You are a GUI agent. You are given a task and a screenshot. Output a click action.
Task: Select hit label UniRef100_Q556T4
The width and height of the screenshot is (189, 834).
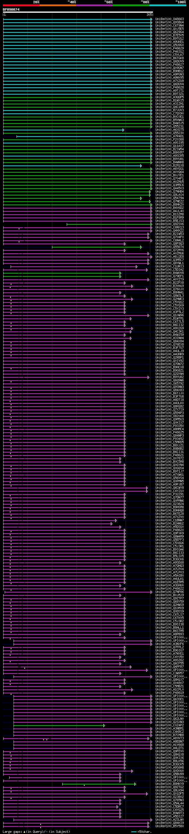[170, 247]
